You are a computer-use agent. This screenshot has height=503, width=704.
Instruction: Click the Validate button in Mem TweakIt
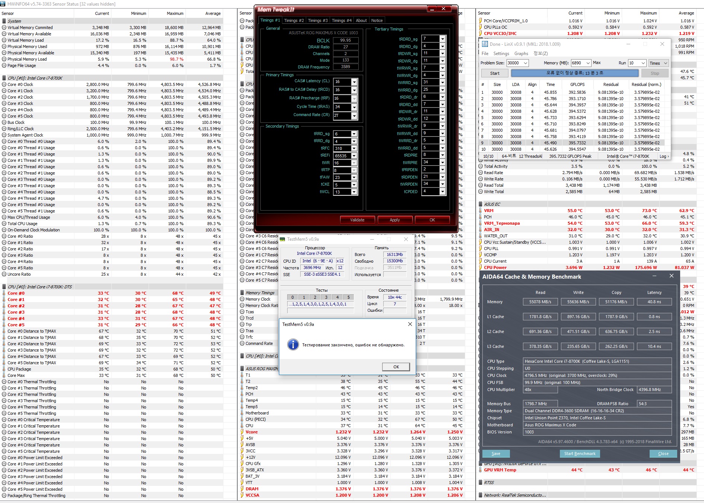(x=357, y=220)
